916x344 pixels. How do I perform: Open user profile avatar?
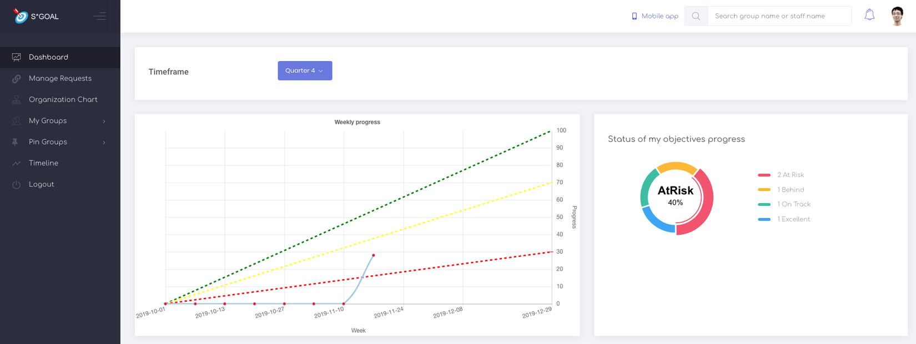coord(897,16)
